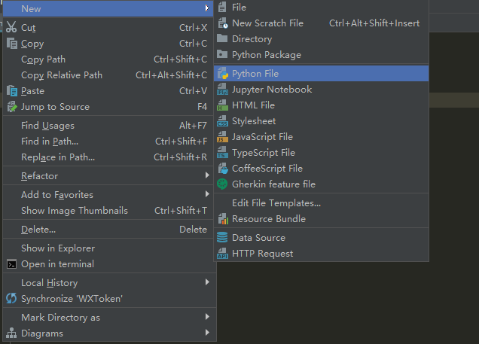Click the Cut scissors icon
The height and width of the screenshot is (344, 479).
[x=11, y=27]
